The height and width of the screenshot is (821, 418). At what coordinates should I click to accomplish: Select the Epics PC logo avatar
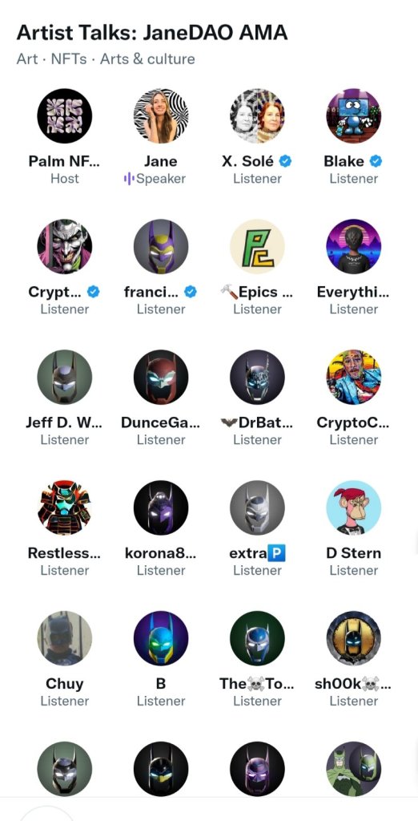(x=257, y=246)
